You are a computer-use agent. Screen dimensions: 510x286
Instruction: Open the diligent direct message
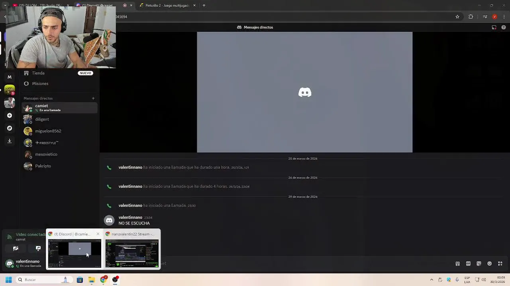pos(59,119)
